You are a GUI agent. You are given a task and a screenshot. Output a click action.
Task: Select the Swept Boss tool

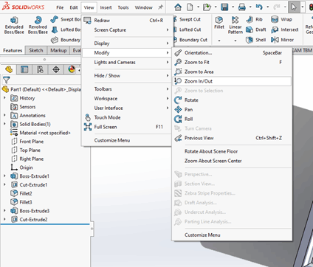66,19
